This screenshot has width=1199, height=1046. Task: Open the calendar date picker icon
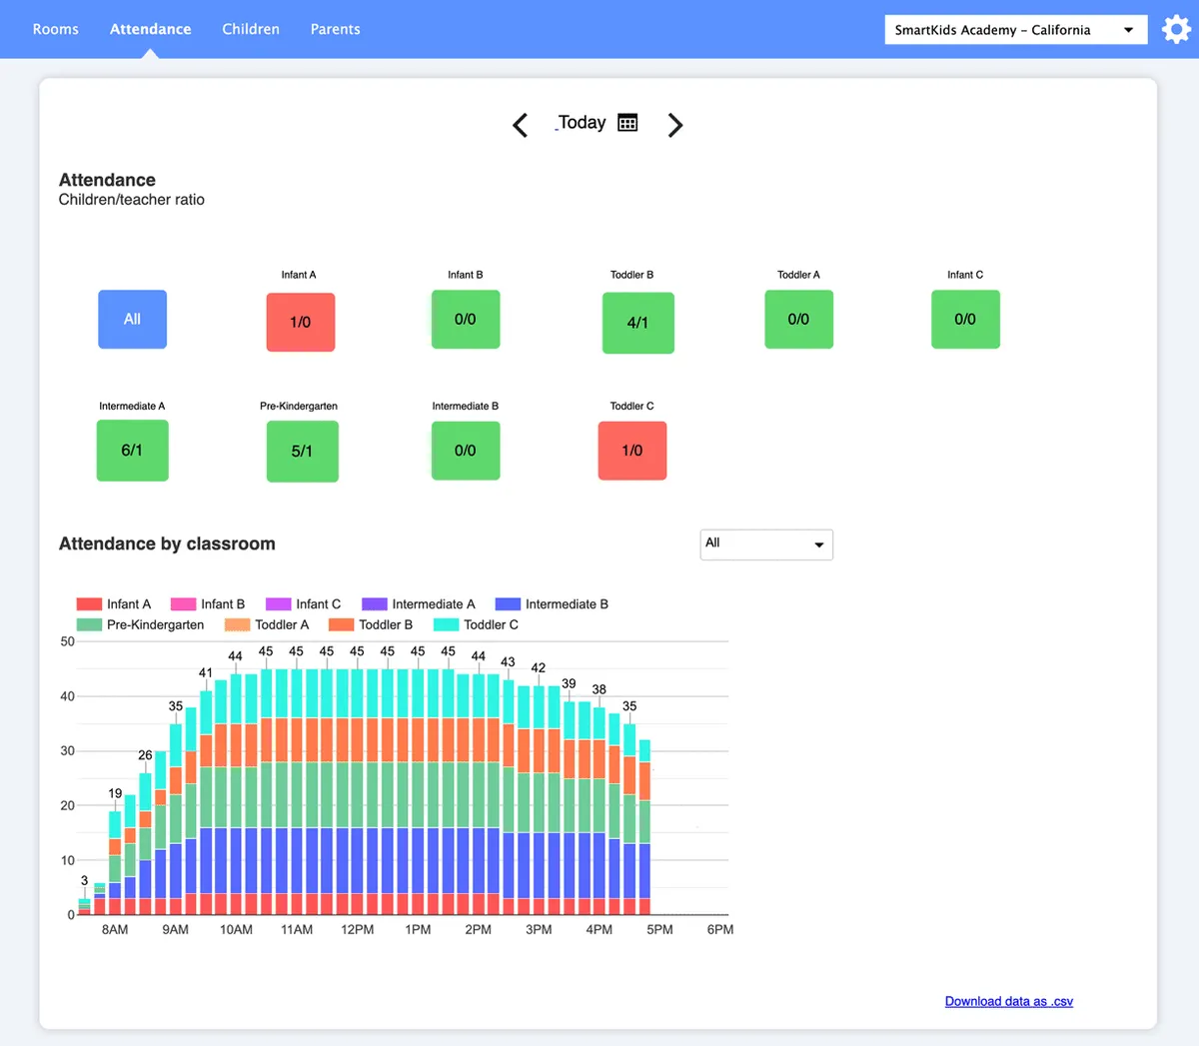[627, 123]
